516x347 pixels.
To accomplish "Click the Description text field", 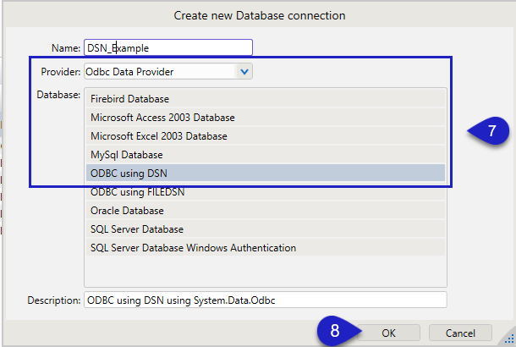I will (x=264, y=300).
